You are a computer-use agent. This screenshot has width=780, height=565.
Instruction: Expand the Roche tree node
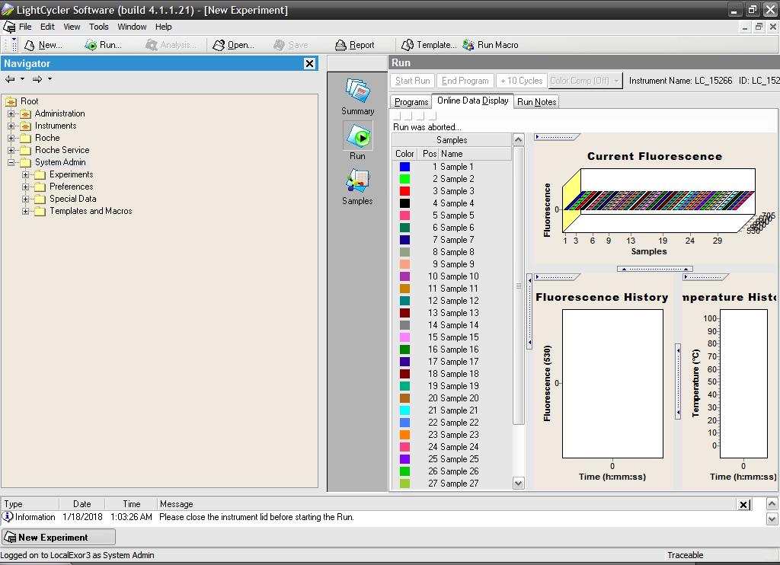(11, 139)
